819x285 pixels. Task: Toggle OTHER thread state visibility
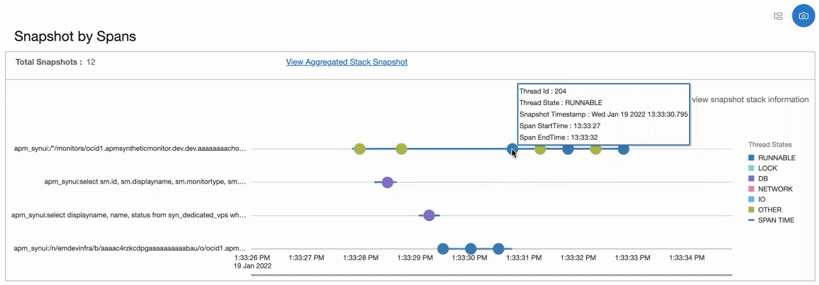(770, 209)
